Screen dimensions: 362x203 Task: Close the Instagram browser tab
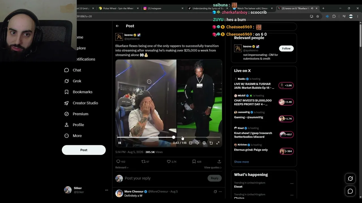click(x=182, y=8)
